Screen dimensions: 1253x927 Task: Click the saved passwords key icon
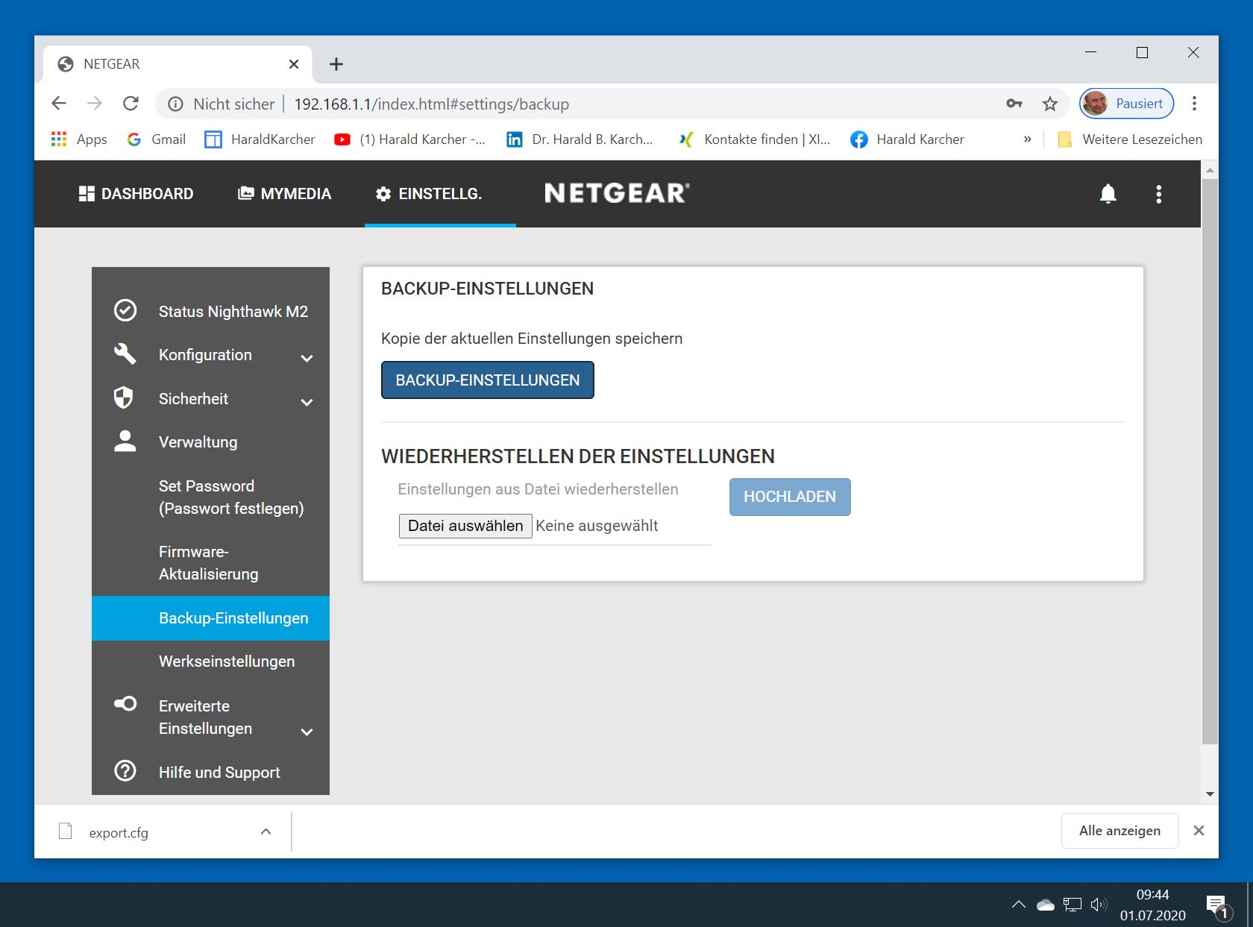(1014, 104)
